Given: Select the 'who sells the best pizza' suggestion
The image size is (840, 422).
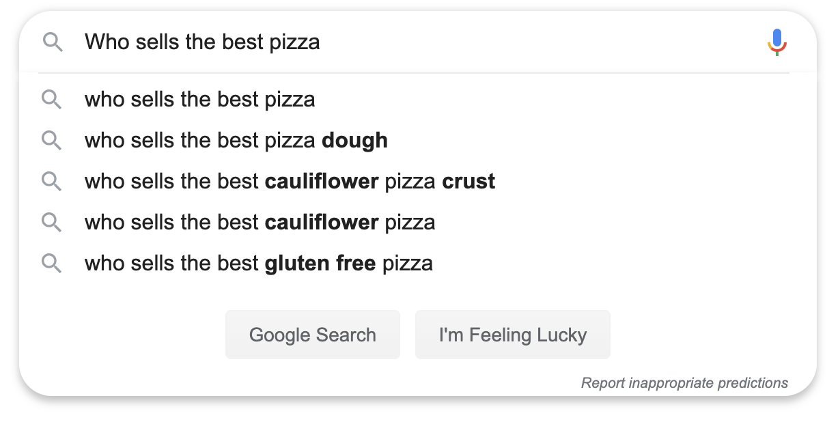Looking at the screenshot, I should (x=199, y=99).
